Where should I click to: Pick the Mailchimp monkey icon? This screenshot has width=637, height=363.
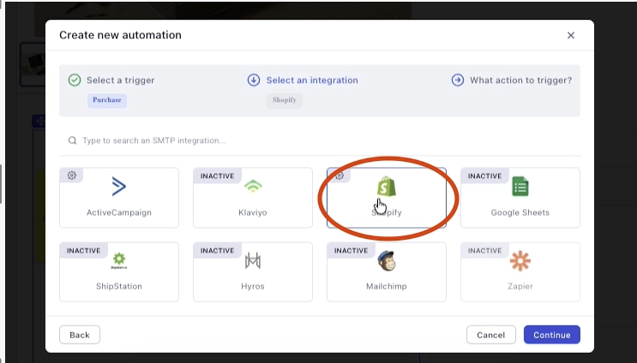coord(387,260)
